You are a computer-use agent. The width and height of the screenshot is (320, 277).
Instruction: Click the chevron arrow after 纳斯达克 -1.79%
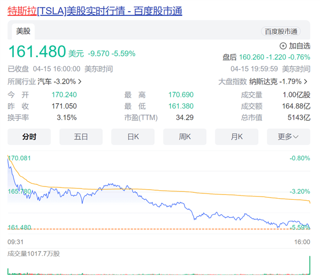coord(306,82)
